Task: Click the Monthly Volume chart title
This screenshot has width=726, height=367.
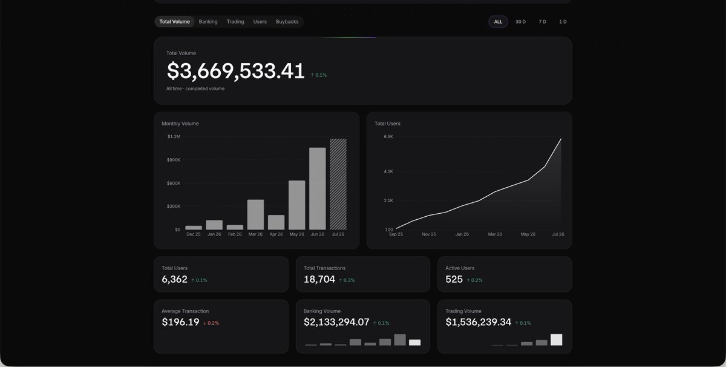Action: tap(180, 124)
